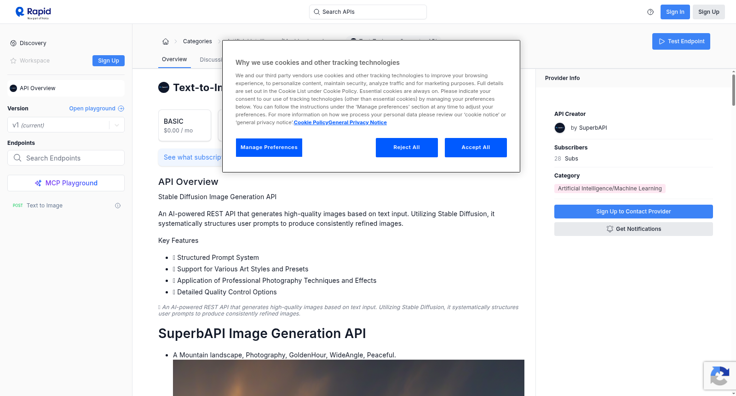Viewport: 736px width, 396px height.
Task: Click 'SuperbAPI Image Generation API' heading
Action: (262, 333)
